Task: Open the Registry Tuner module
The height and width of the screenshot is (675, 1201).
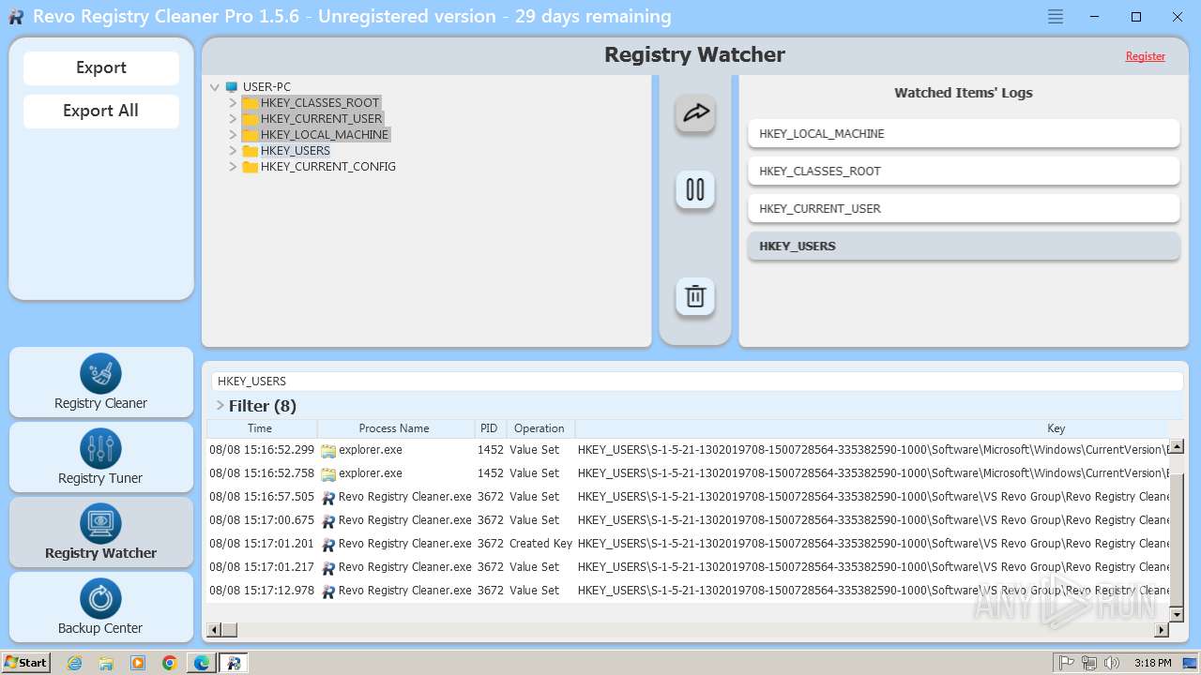Action: [101, 457]
